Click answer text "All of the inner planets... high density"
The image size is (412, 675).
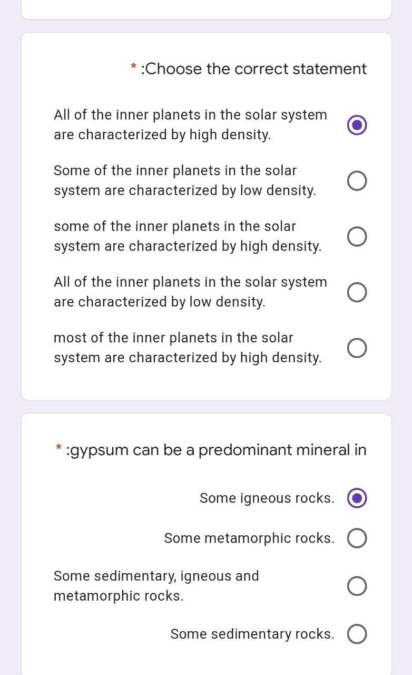coord(190,124)
